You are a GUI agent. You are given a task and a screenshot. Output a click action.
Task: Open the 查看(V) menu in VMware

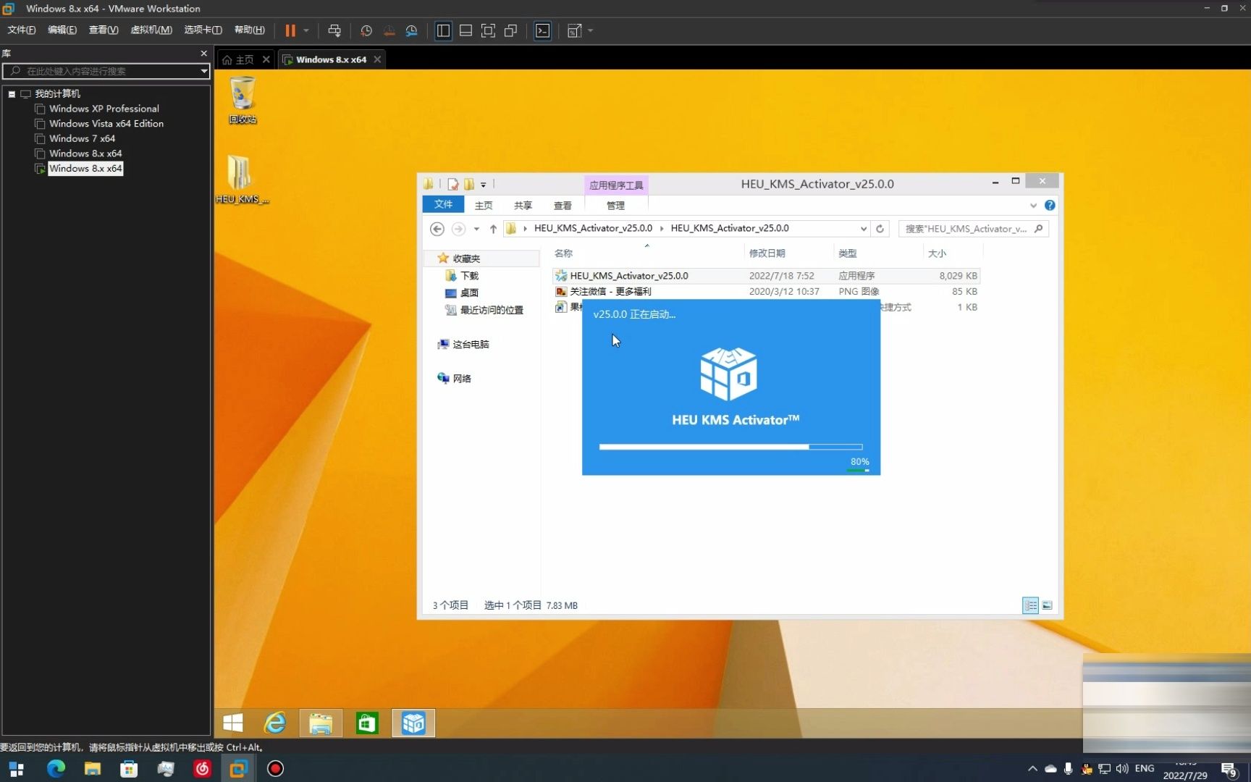[x=104, y=30]
